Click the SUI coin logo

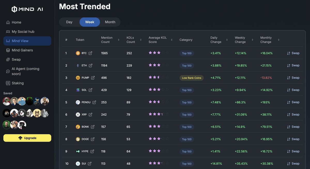coord(78,164)
